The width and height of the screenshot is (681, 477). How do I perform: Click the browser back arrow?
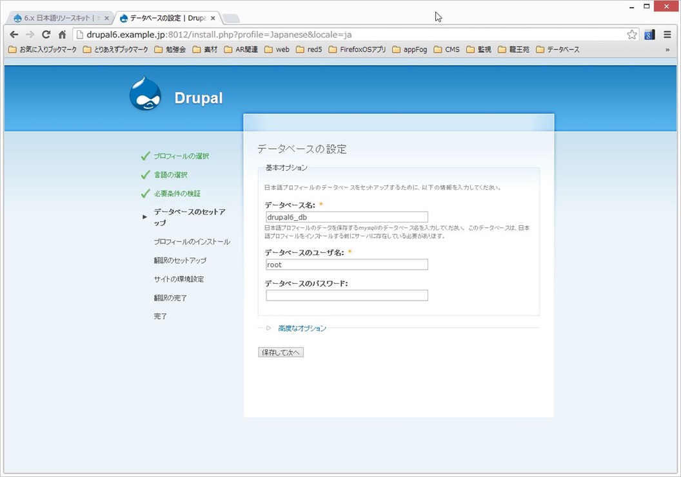pos(14,35)
